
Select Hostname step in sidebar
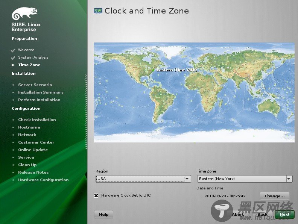click(29, 127)
